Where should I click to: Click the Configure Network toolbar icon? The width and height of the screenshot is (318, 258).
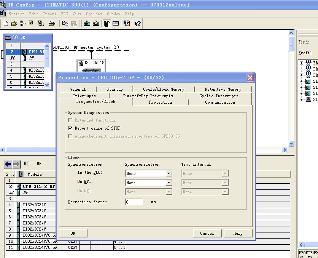(127, 24)
